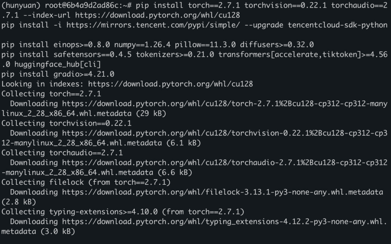Click the "pip install gradio>=4.21.0" line
This screenshot has width=391, height=244.
58,74
